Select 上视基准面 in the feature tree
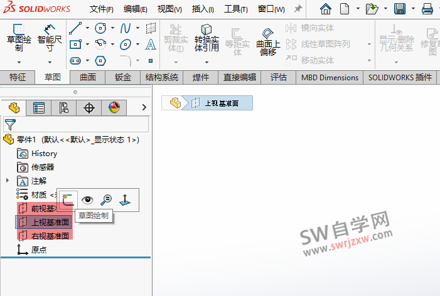Image resolution: width=440 pixels, height=296 pixels. (x=43, y=222)
